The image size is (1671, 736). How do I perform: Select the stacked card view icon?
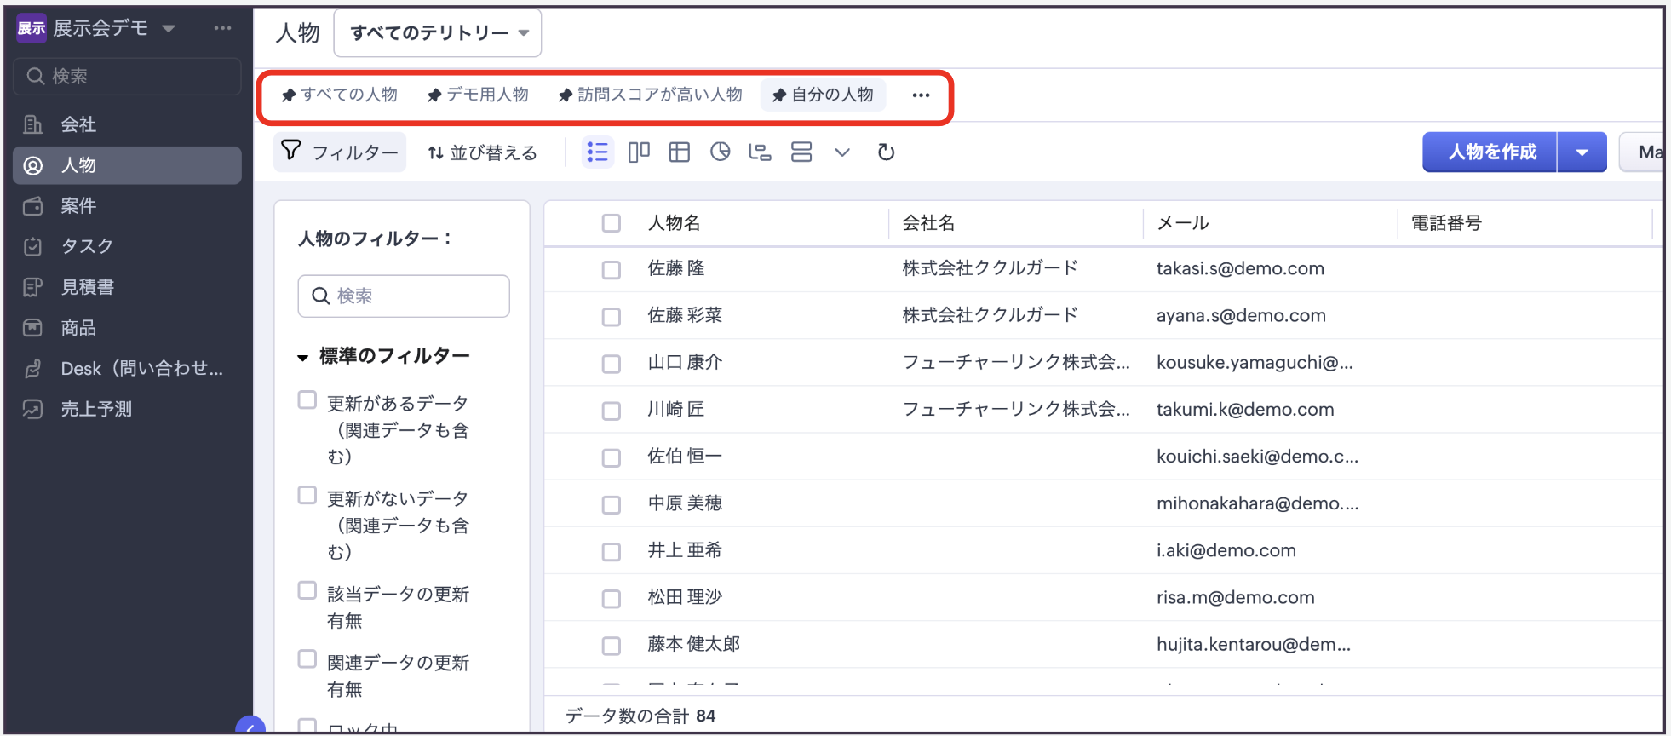pyautogui.click(x=801, y=152)
